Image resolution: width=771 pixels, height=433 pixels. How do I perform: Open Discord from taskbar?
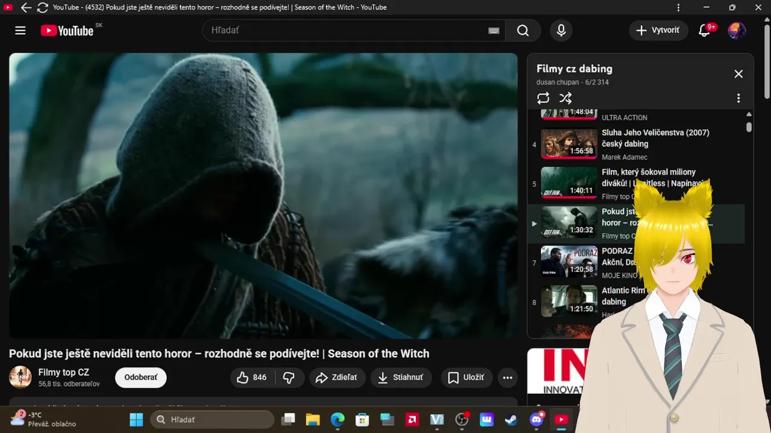click(536, 419)
